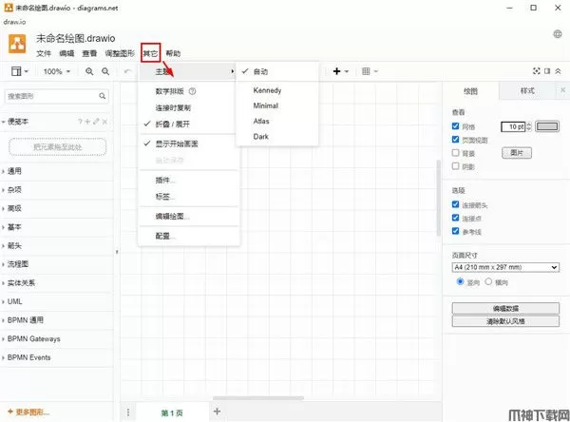This screenshot has height=422, width=570.
Task: Enable the 背景 background checkbox
Action: [457, 152]
